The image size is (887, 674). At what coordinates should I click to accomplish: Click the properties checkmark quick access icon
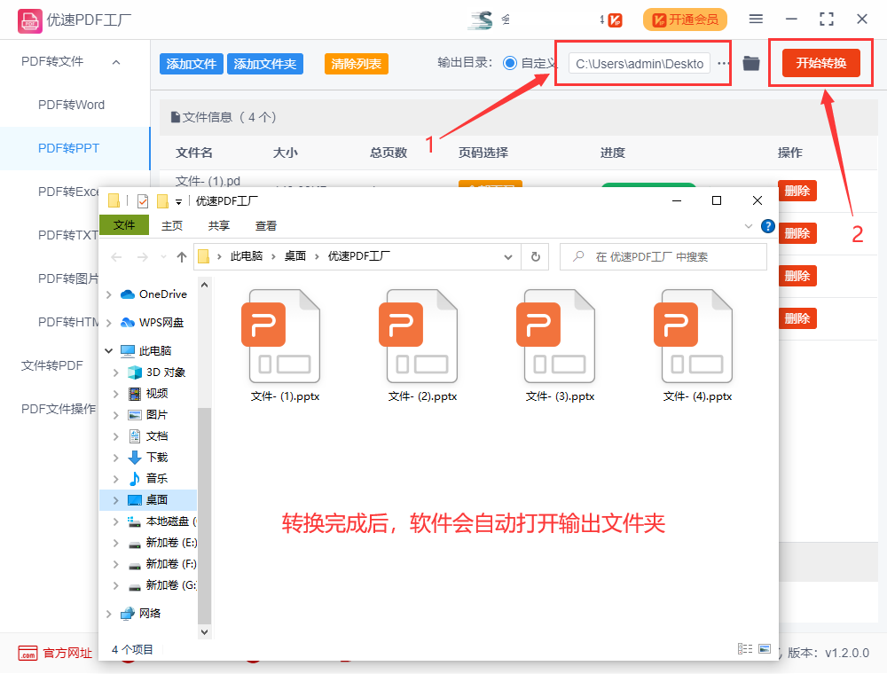(143, 200)
